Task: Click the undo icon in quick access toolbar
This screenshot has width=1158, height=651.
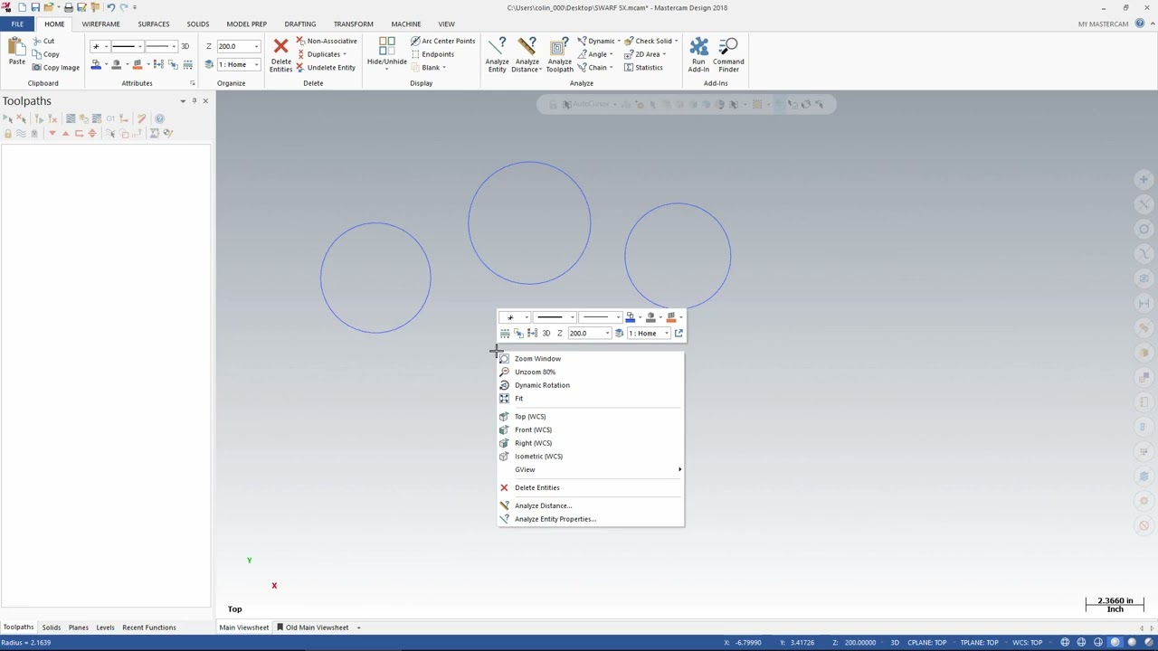Action: pyautogui.click(x=111, y=7)
